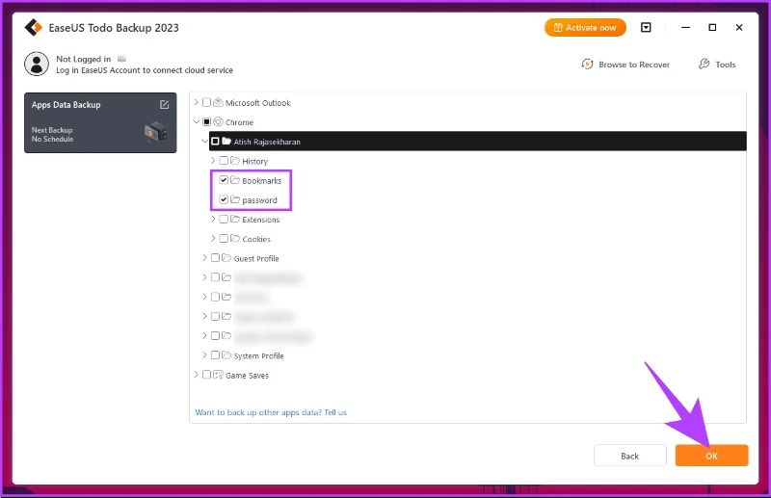Select the Extensions tree row label
This screenshot has height=498, width=771.
tap(260, 220)
